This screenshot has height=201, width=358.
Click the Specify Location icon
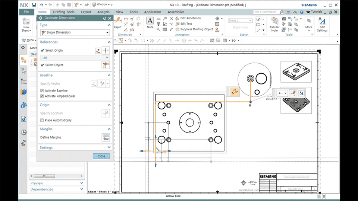point(106,113)
